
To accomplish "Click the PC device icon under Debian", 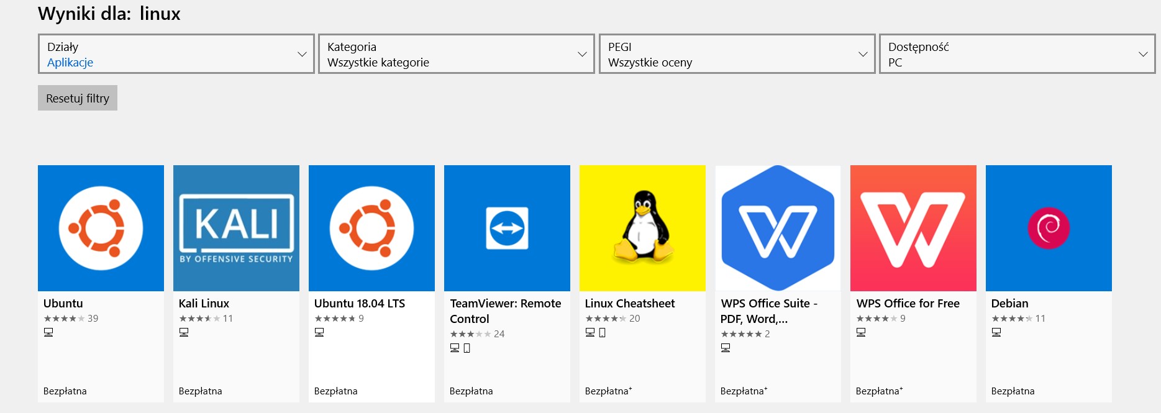I will coord(996,332).
